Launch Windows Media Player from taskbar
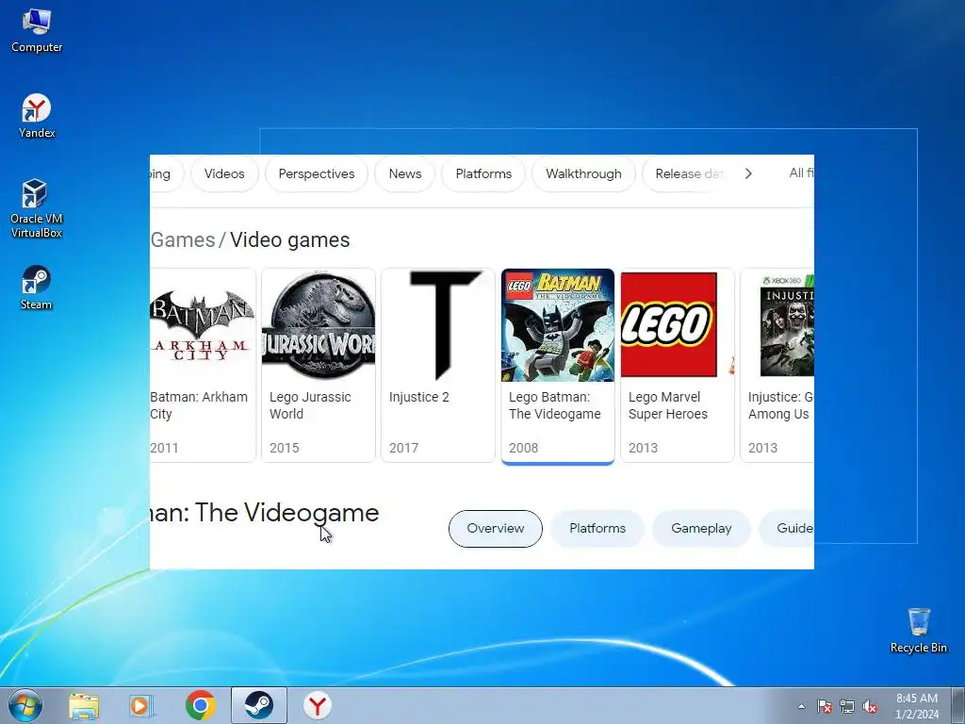The height and width of the screenshot is (724, 965). tap(141, 705)
